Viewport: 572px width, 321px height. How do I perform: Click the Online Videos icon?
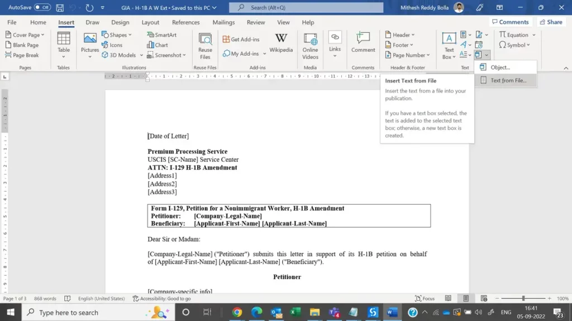click(310, 38)
